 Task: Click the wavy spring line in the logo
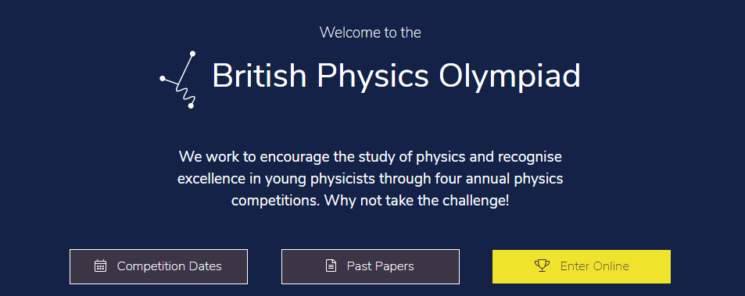point(186,94)
